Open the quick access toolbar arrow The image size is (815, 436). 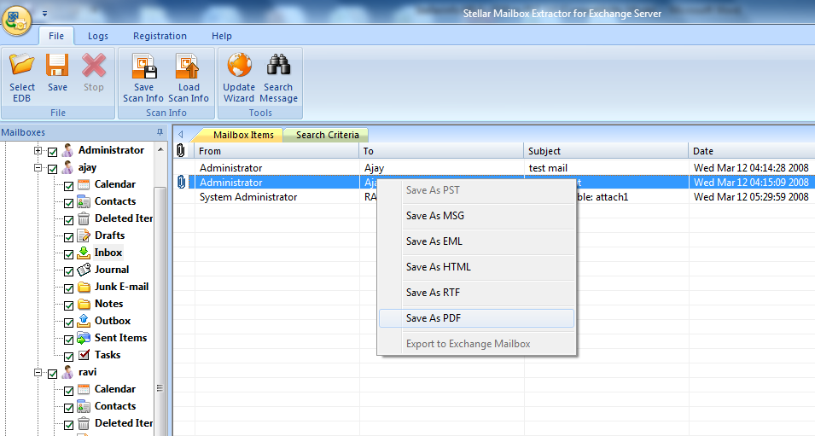pos(44,14)
